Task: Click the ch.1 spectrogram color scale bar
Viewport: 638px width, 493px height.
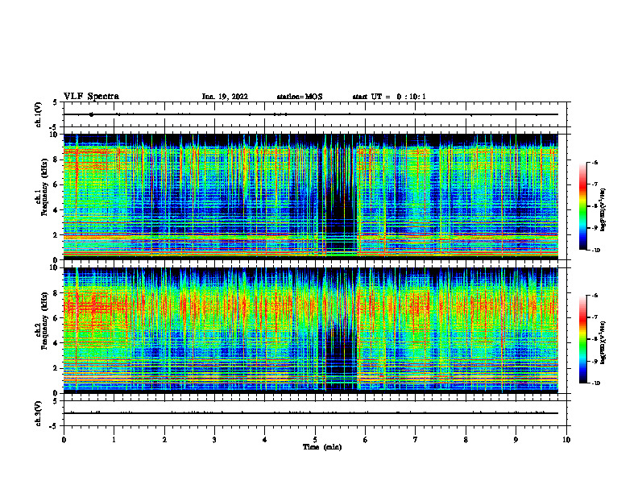Action: coord(582,206)
